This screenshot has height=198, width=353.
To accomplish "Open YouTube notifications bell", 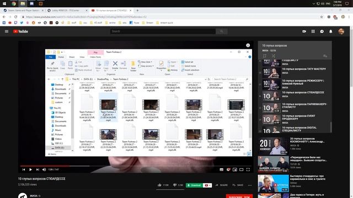I will (331, 31).
